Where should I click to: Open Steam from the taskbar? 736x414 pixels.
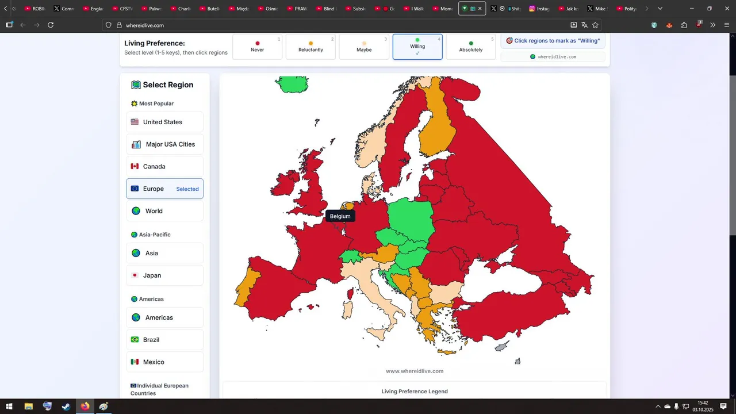click(66, 407)
